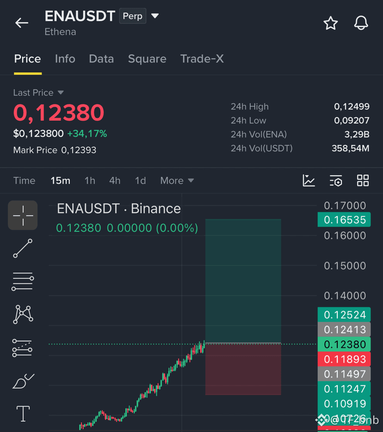Add ENAUSDT to favorites with star icon
Screen dimensions: 383x432
[x=330, y=23]
